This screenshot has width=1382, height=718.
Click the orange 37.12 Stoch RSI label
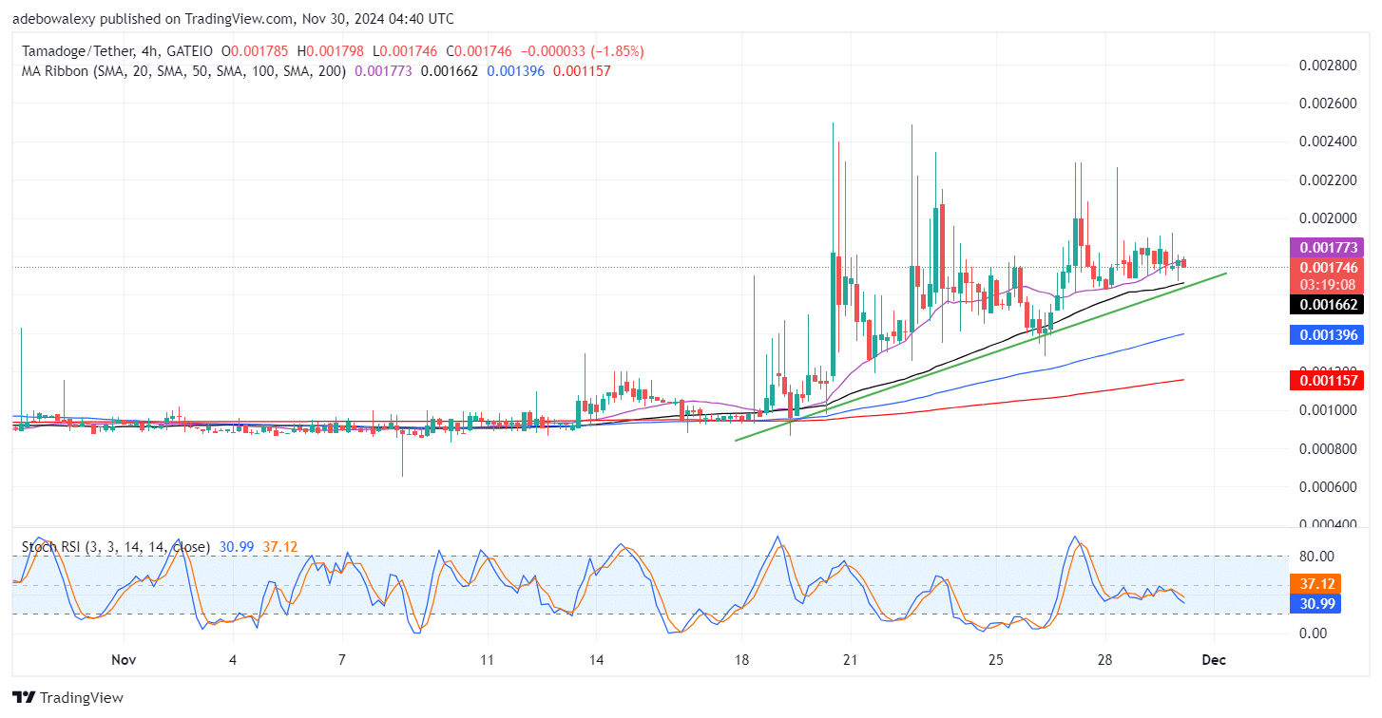point(1315,584)
